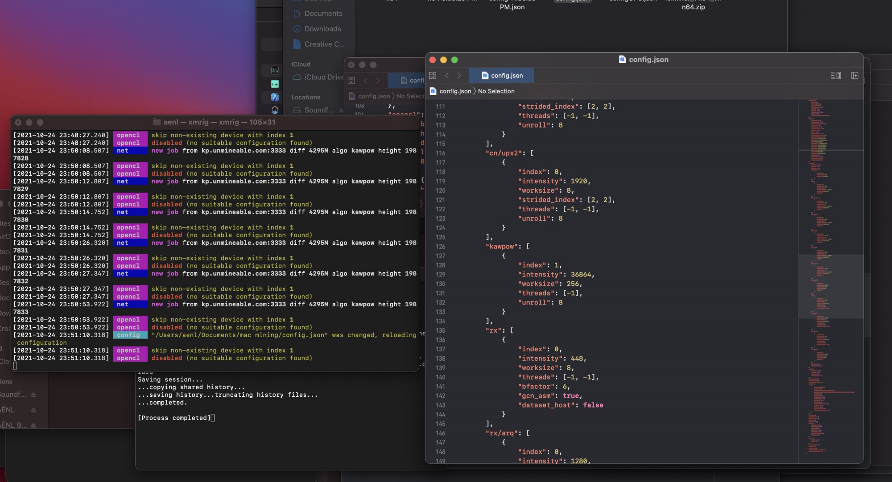Screen dimensions: 892x482
Task: Click [Process completed] in background terminal
Action: (174, 418)
